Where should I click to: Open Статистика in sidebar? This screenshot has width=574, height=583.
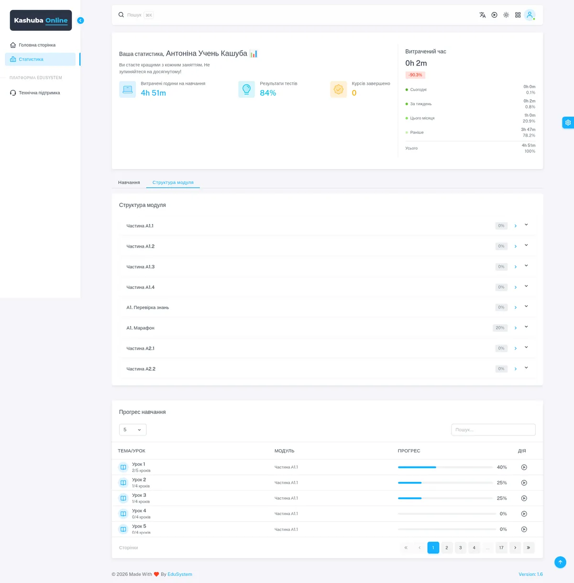(40, 59)
